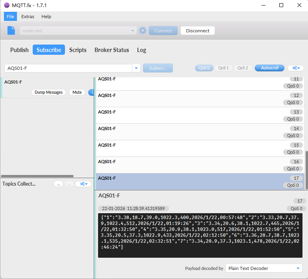
Task: Open connection settings gear icon
Action: 143,30
